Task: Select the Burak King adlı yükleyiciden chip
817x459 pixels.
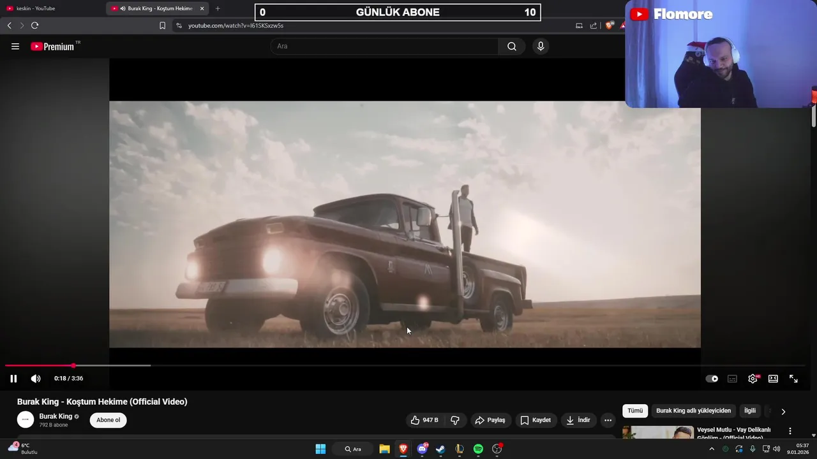Action: [x=693, y=411]
